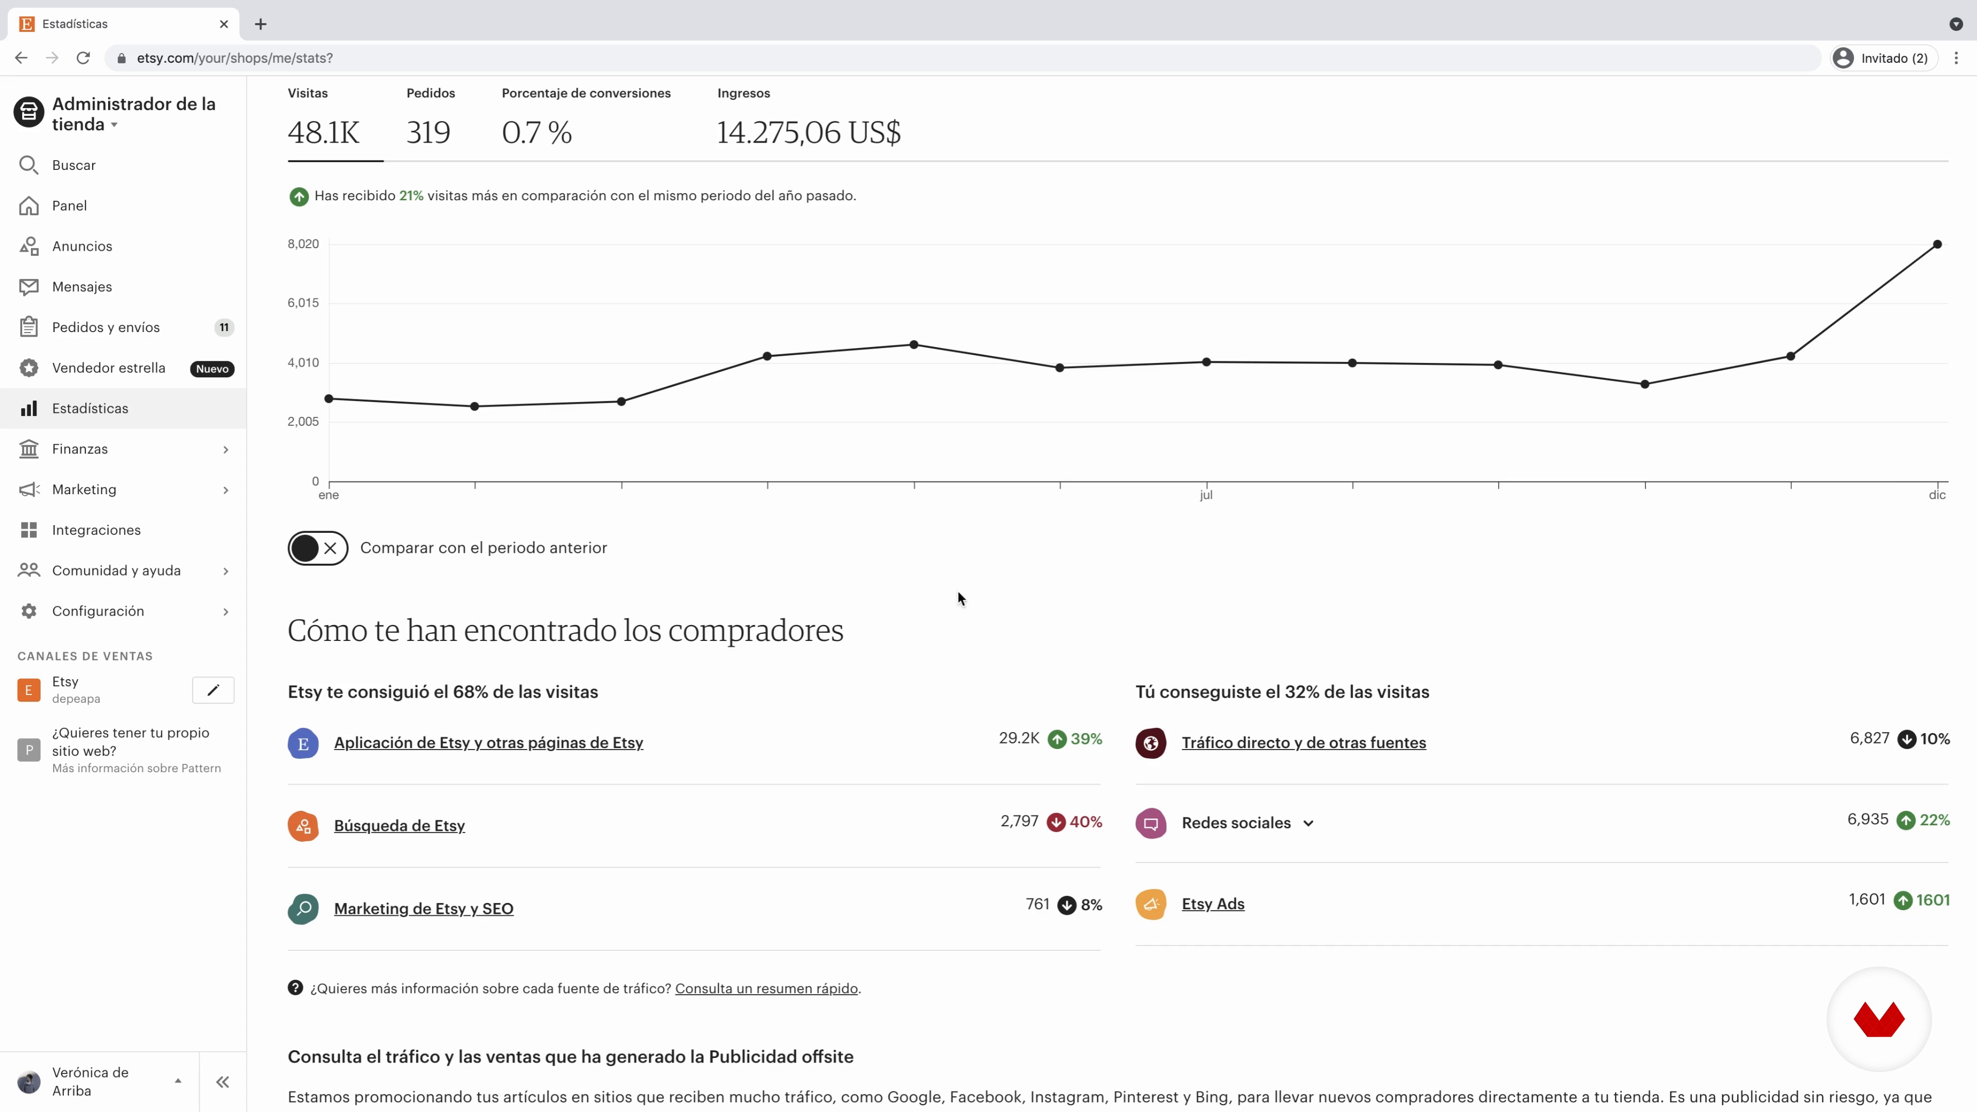Click the jul data point on chart
The width and height of the screenshot is (1977, 1112).
coord(1206,361)
